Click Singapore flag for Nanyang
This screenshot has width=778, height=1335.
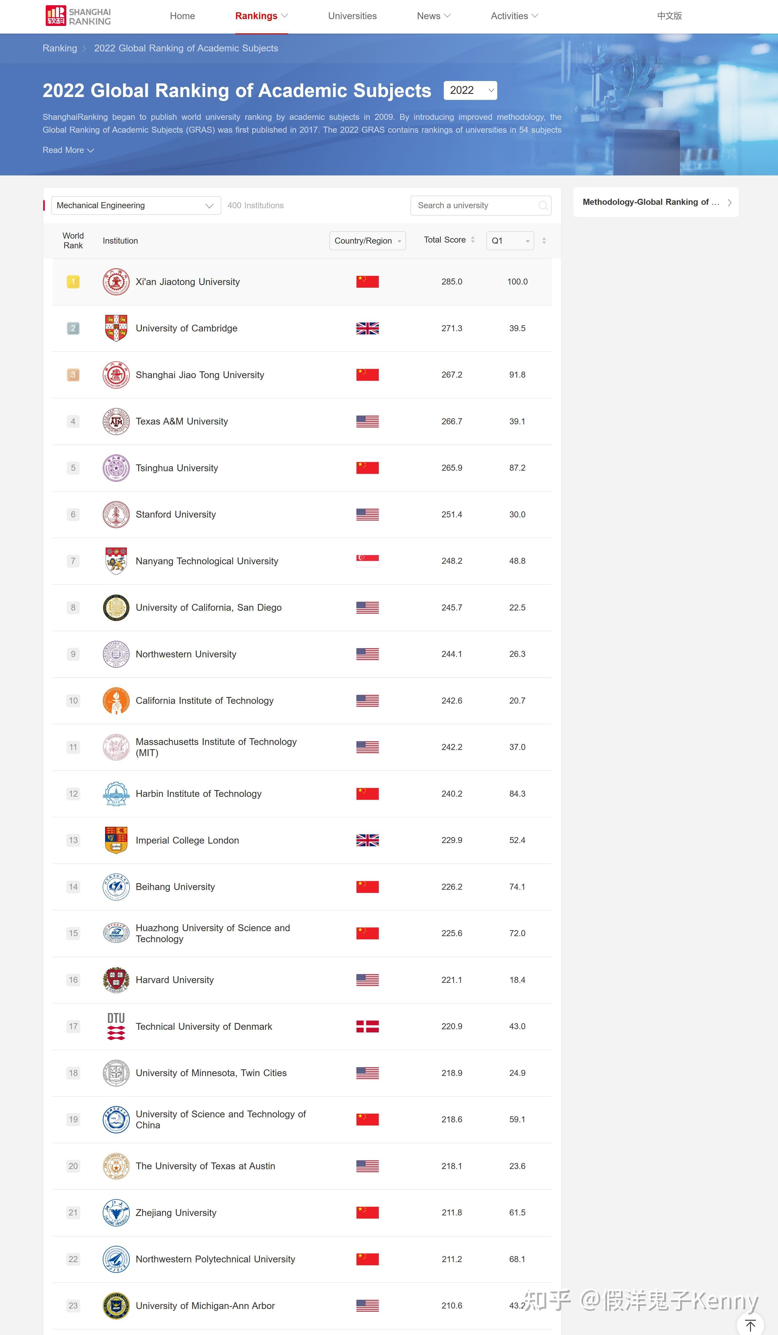(368, 561)
